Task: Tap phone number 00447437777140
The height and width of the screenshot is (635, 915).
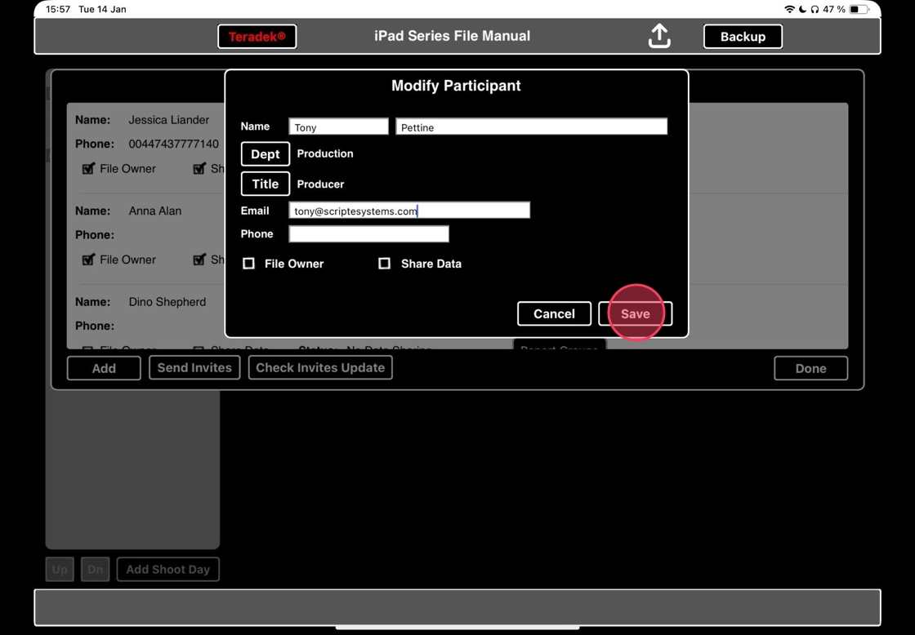Action: [x=173, y=144]
